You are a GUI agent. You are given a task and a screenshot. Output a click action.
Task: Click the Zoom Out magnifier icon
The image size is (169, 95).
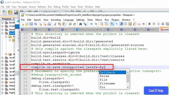(x=96, y=24)
